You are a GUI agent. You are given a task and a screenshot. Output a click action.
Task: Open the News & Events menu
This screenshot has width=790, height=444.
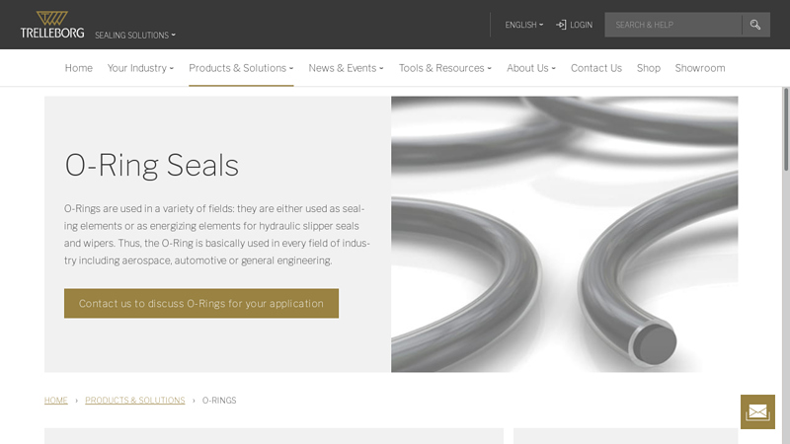point(347,68)
